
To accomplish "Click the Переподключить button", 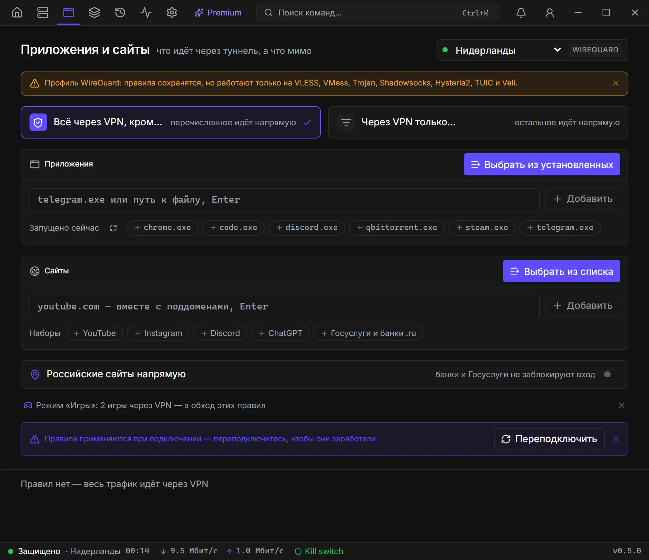I will (x=549, y=439).
